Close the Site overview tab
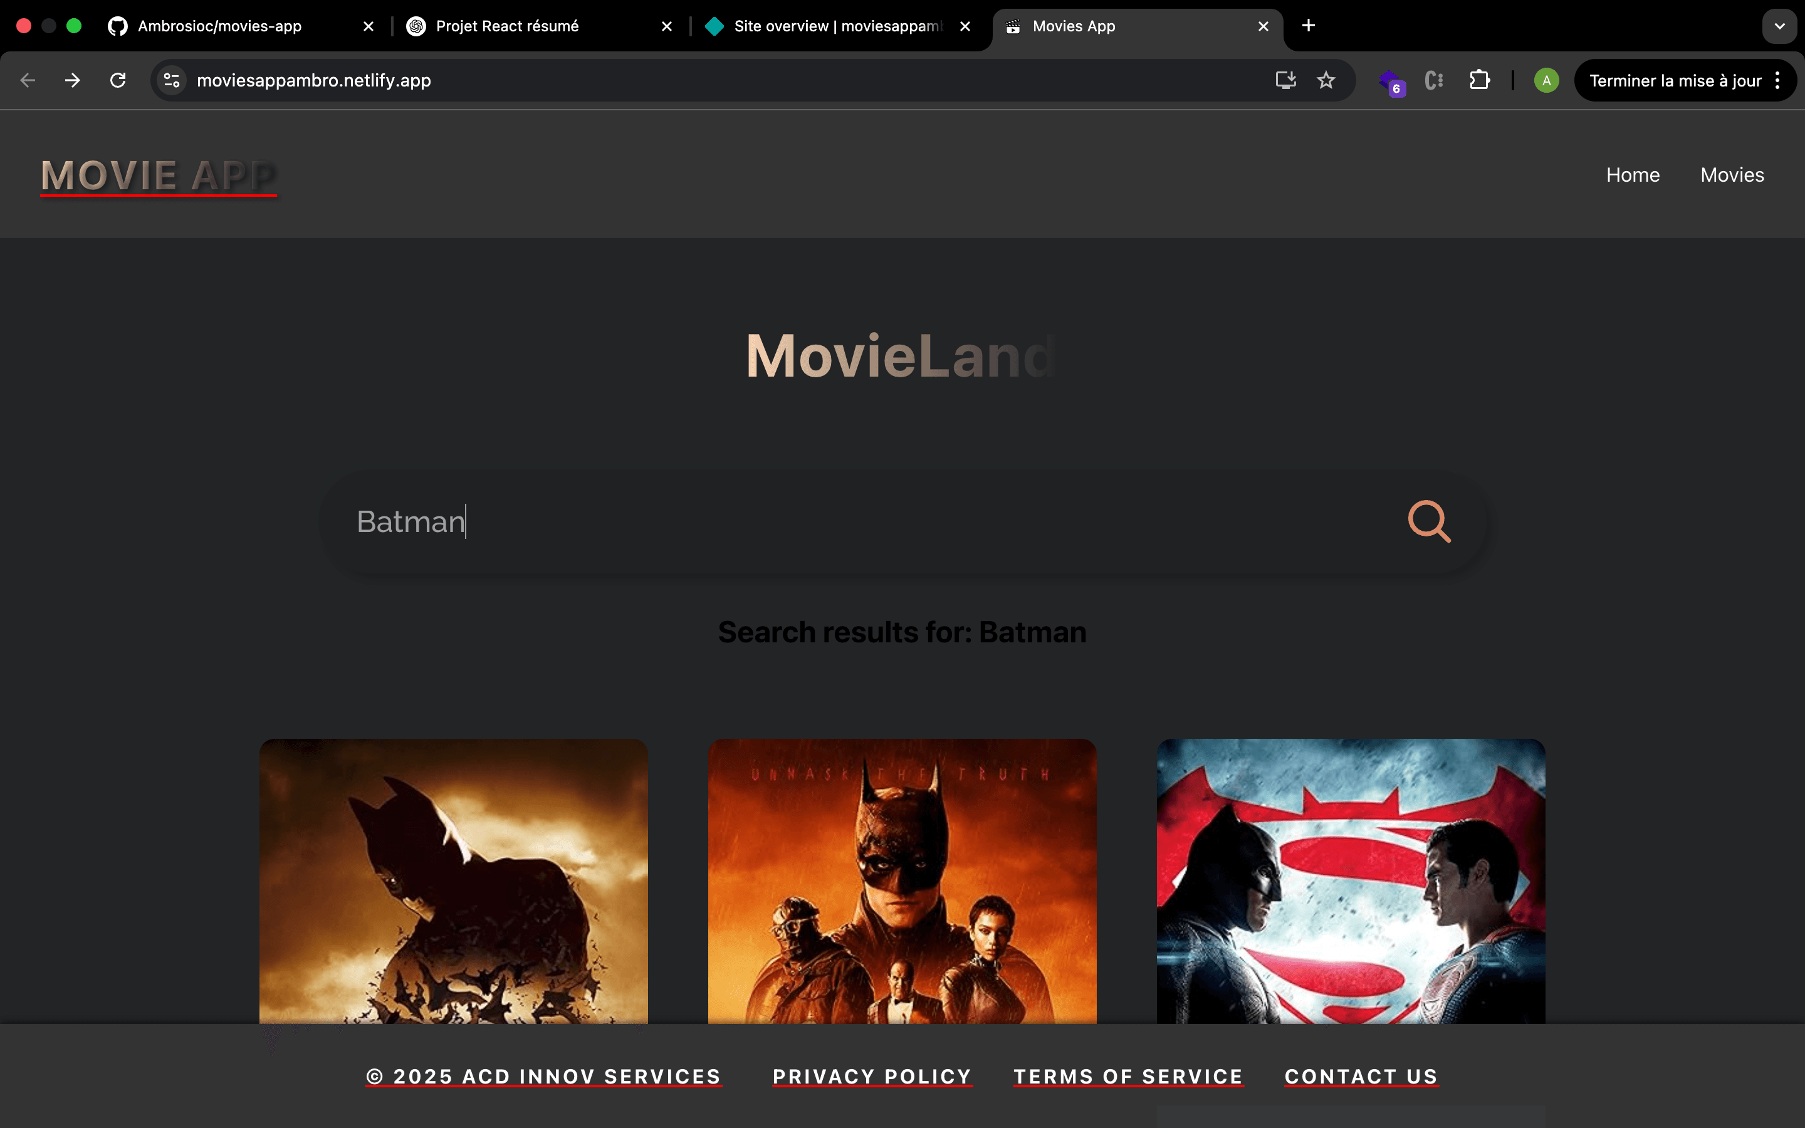This screenshot has width=1805, height=1128. (965, 26)
